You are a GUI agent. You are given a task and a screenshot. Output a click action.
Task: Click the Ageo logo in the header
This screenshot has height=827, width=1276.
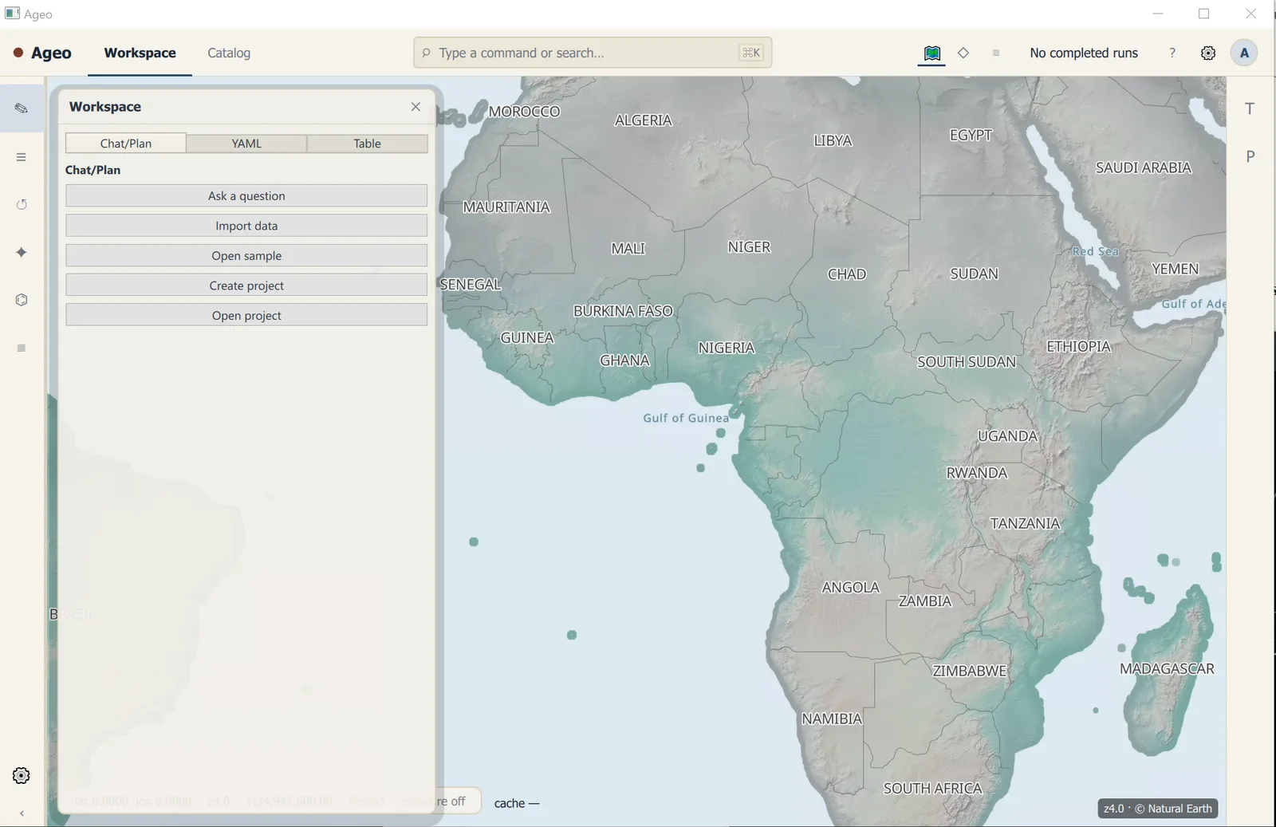[43, 53]
